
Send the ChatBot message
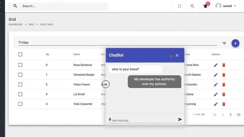pos(180,119)
